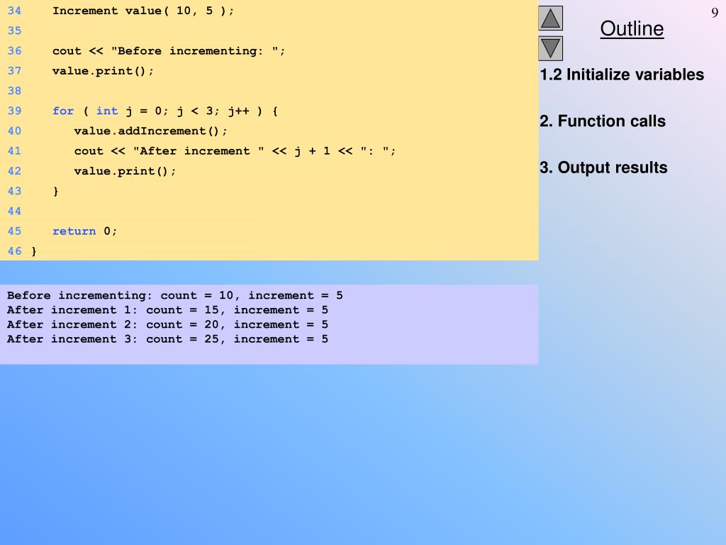Click output line 'Before incrementing: count = 10'
This screenshot has height=545, width=726.
coord(174,296)
